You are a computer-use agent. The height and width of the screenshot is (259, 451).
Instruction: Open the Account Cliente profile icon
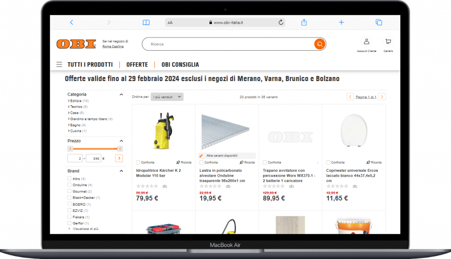click(366, 41)
